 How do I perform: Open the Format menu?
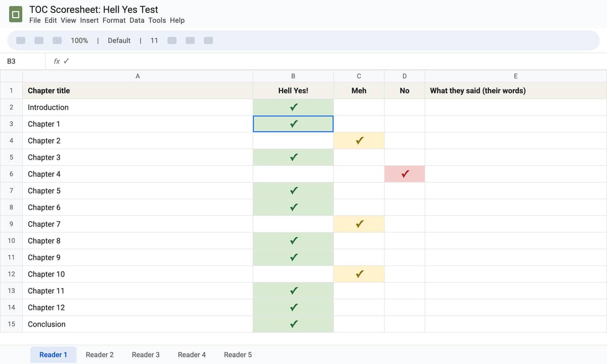114,20
